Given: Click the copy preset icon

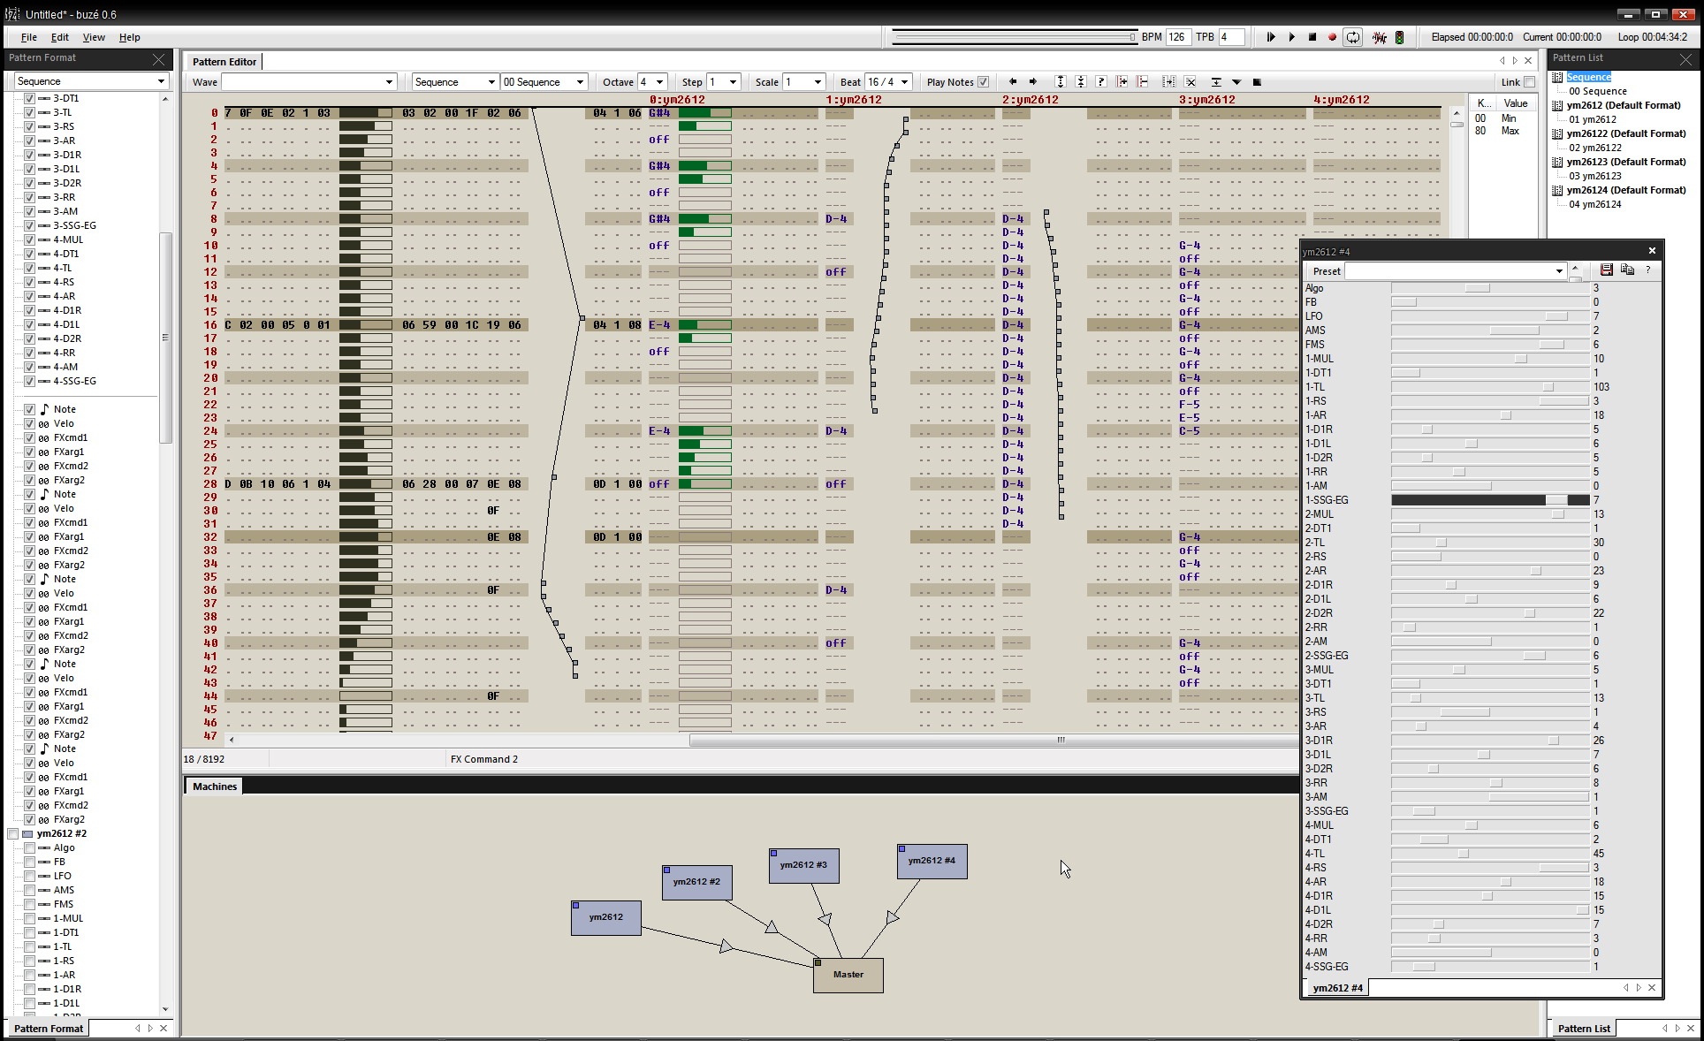Looking at the screenshot, I should click(x=1627, y=270).
